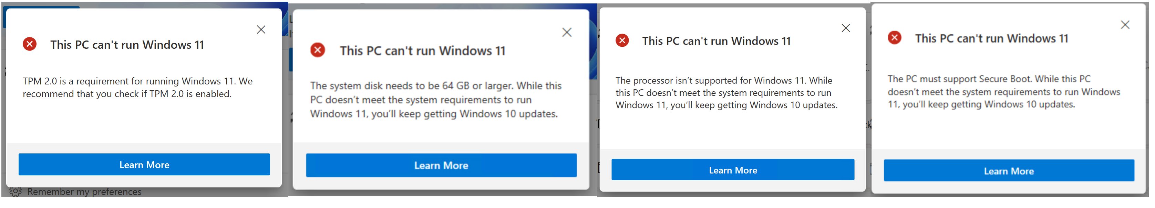Select Learn More in the Secure Boot dialog
Screen dimensions: 1155x208
click(x=1008, y=171)
